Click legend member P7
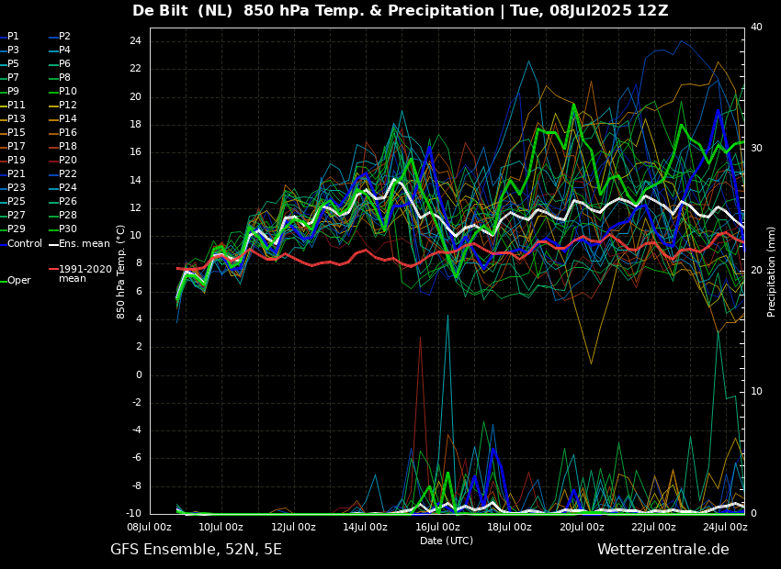This screenshot has height=569, width=781. click(x=10, y=78)
